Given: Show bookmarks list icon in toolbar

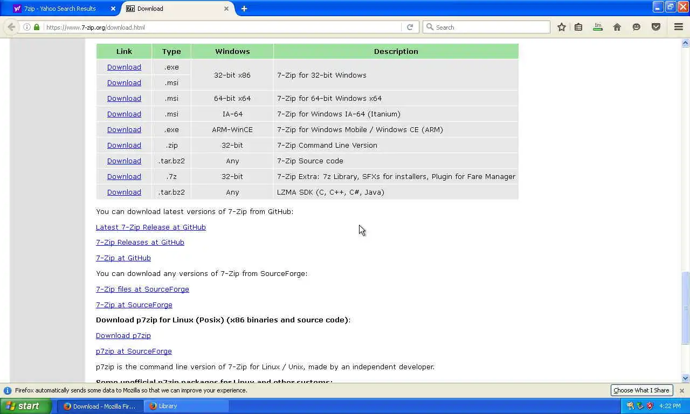Looking at the screenshot, I should (x=578, y=27).
